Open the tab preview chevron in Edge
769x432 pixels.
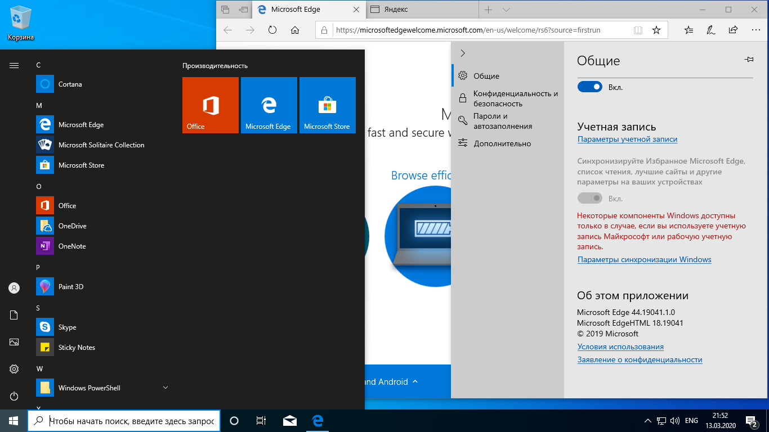(506, 10)
